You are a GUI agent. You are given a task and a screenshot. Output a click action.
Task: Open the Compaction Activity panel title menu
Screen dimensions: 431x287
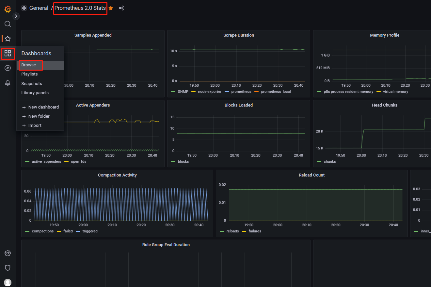[x=117, y=175]
